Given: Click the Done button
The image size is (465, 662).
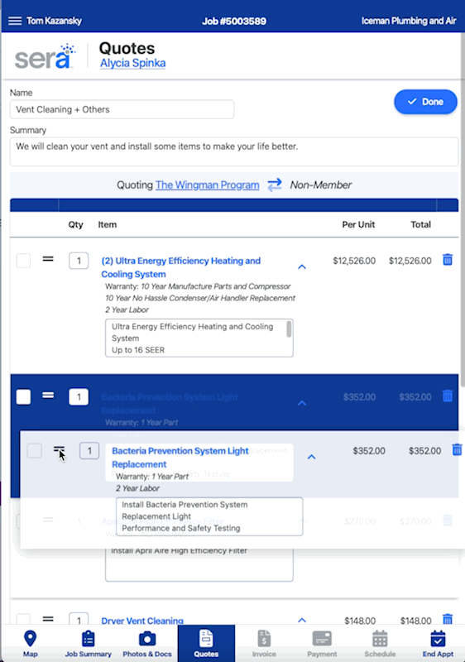Looking at the screenshot, I should [425, 102].
